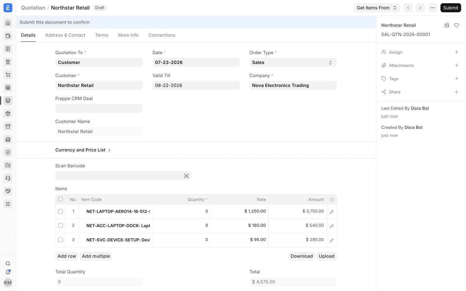This screenshot has width=466, height=291.
Task: Open notifications bell icon
Action: (x=8, y=272)
